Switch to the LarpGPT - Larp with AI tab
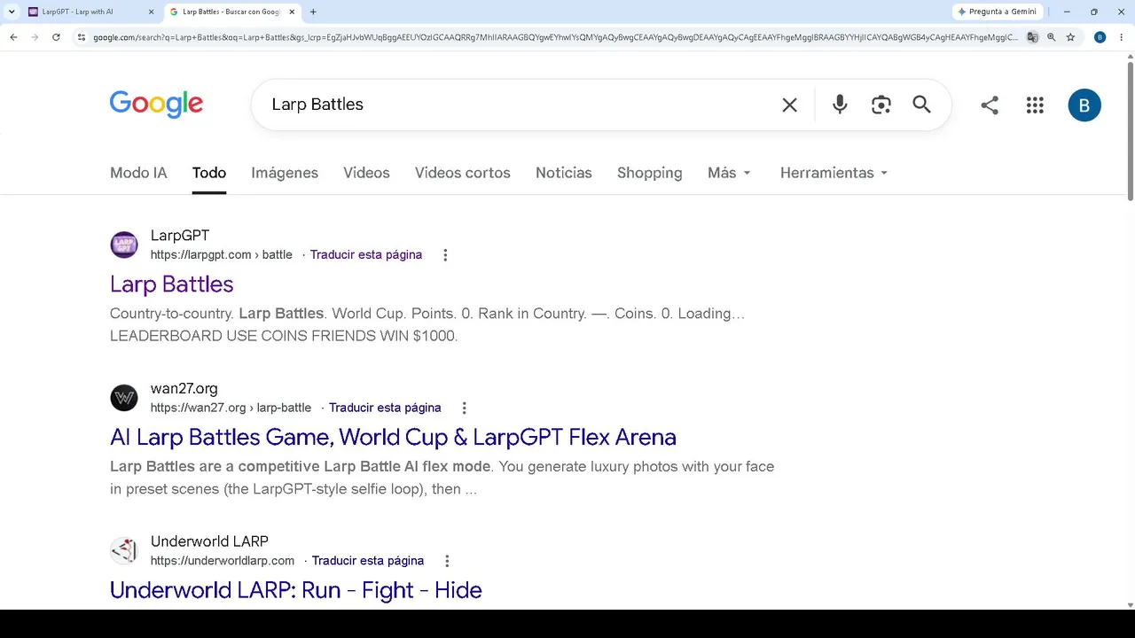The image size is (1135, 638). click(85, 12)
